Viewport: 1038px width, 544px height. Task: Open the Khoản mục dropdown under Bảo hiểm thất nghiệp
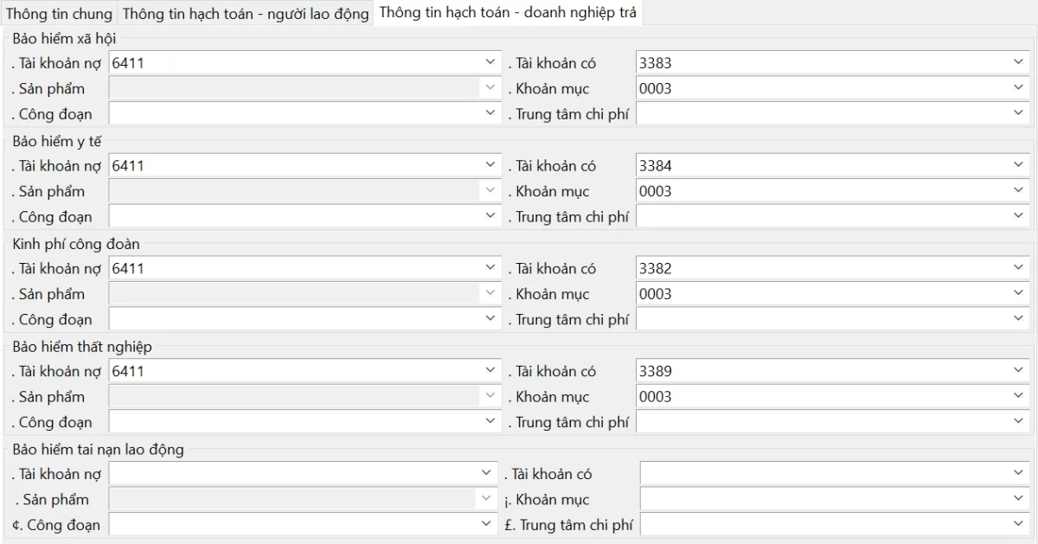(x=1019, y=396)
